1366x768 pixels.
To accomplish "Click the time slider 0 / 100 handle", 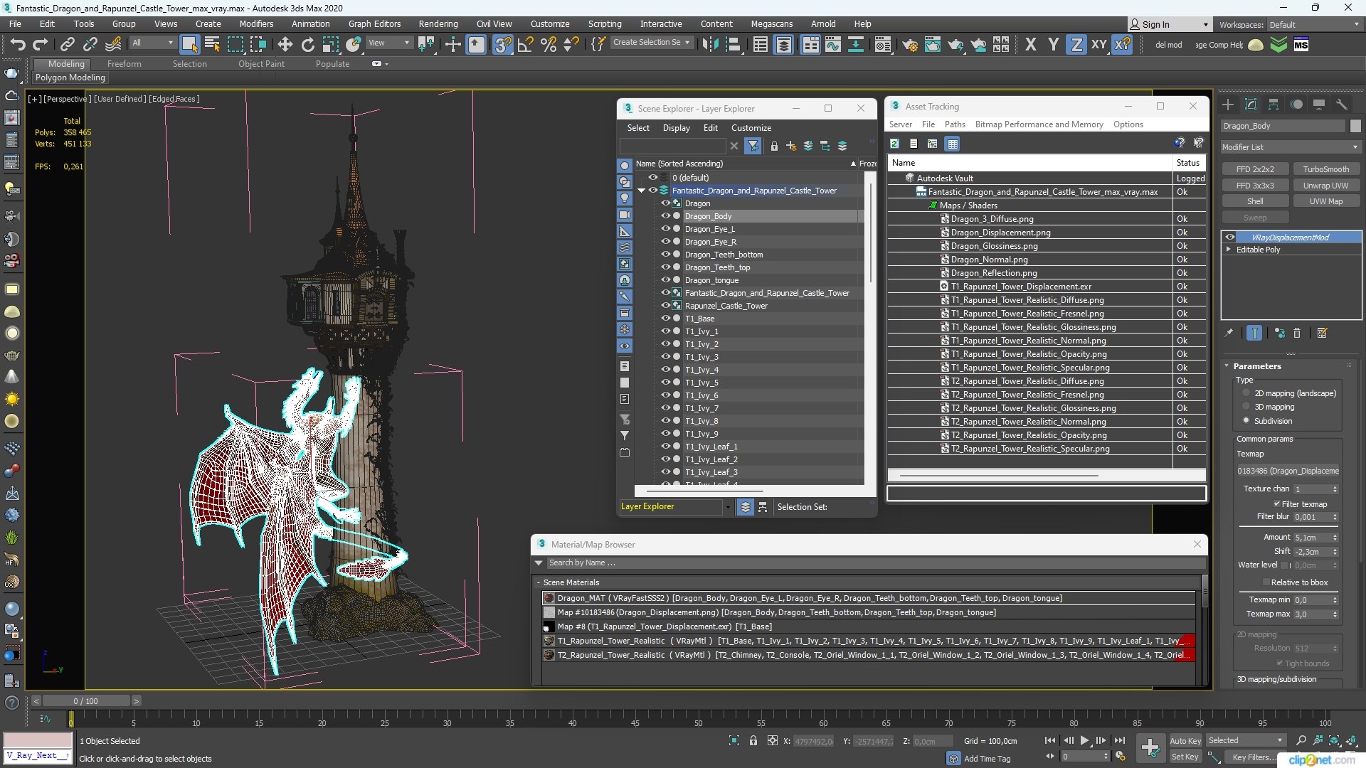I will click(85, 700).
